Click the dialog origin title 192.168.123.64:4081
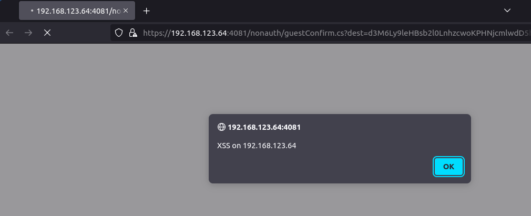Image resolution: width=531 pixels, height=216 pixels. coord(264,127)
